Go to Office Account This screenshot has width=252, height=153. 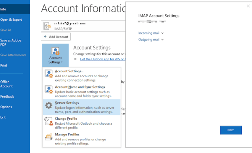[x=6, y=84]
